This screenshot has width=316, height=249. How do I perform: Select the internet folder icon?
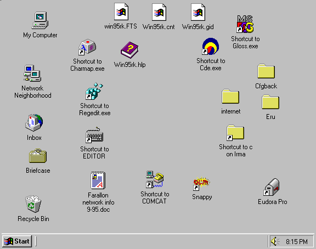[230, 97]
